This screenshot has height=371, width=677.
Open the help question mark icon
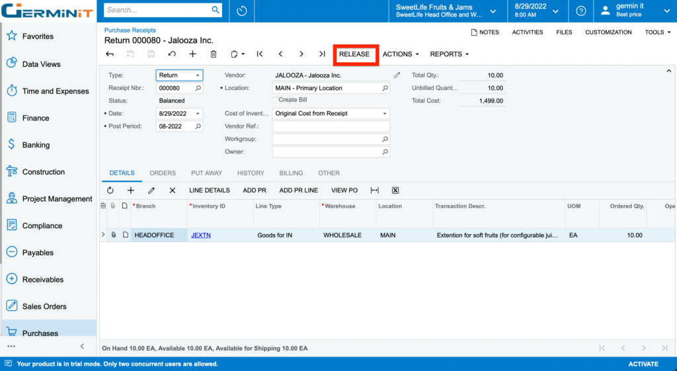[x=581, y=11]
